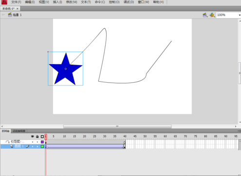Viewport: 241px width, 176px height.
Task: Close the 未命名-1* document tab
Action: point(18,9)
